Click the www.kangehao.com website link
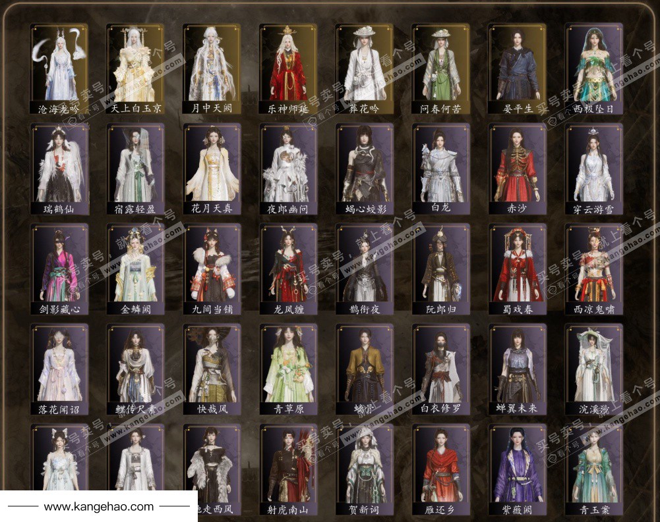 (x=99, y=507)
